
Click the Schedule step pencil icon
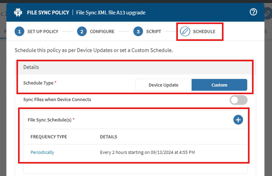point(185,31)
